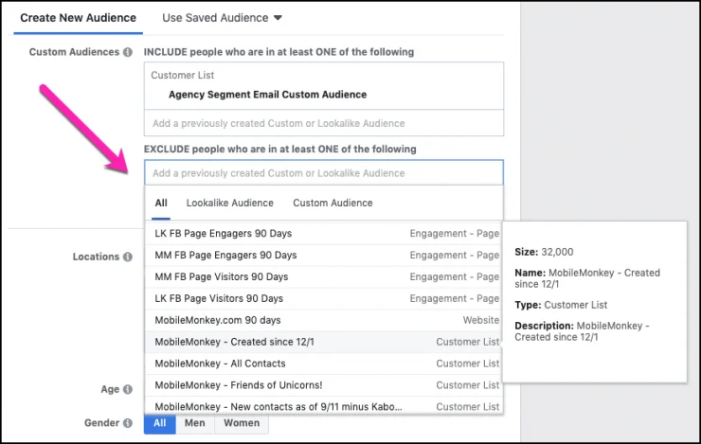This screenshot has height=444, width=701.
Task: Switch to Custom Audience filter tab
Action: pos(333,203)
